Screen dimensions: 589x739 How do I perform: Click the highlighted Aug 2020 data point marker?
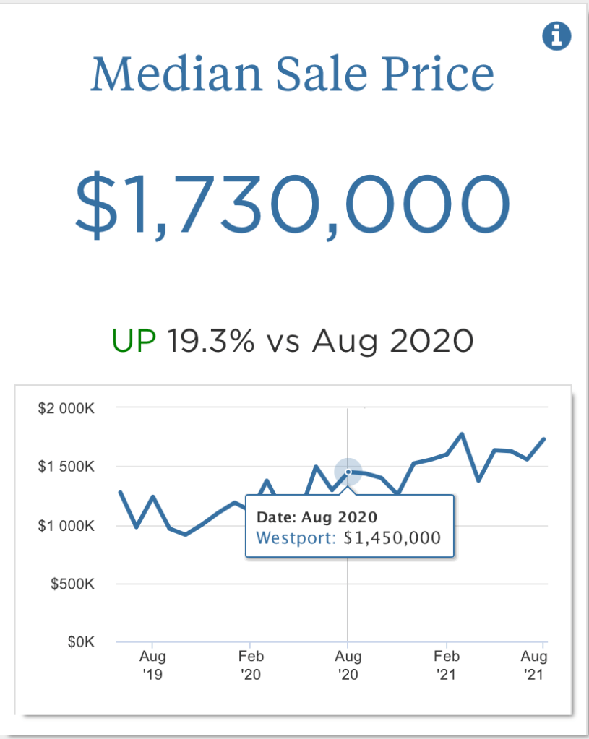[348, 472]
